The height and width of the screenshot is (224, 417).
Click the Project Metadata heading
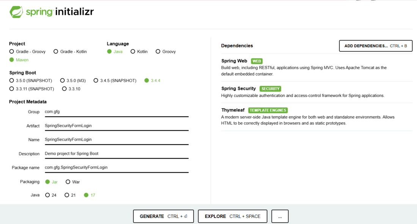click(28, 102)
